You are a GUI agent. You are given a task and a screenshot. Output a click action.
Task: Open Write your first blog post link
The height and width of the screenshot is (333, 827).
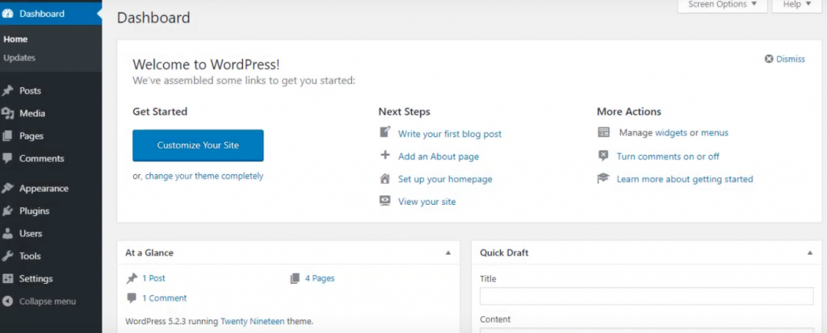click(449, 134)
